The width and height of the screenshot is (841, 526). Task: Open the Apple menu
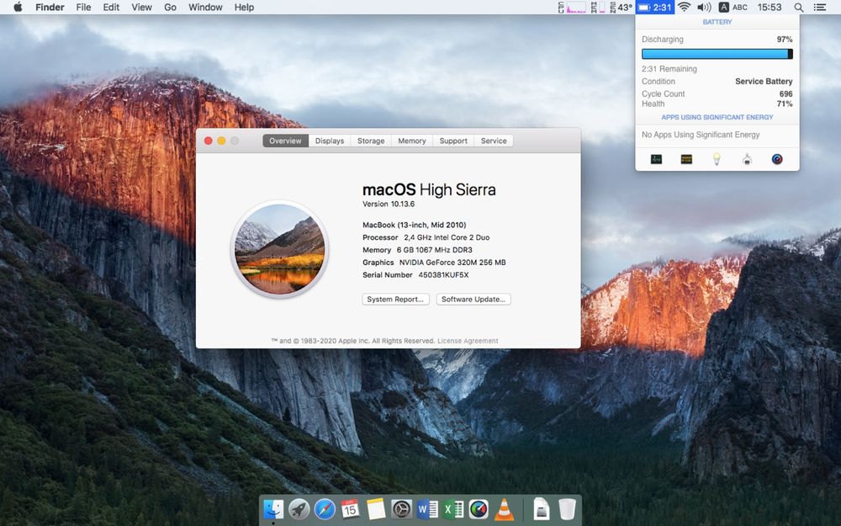(18, 7)
